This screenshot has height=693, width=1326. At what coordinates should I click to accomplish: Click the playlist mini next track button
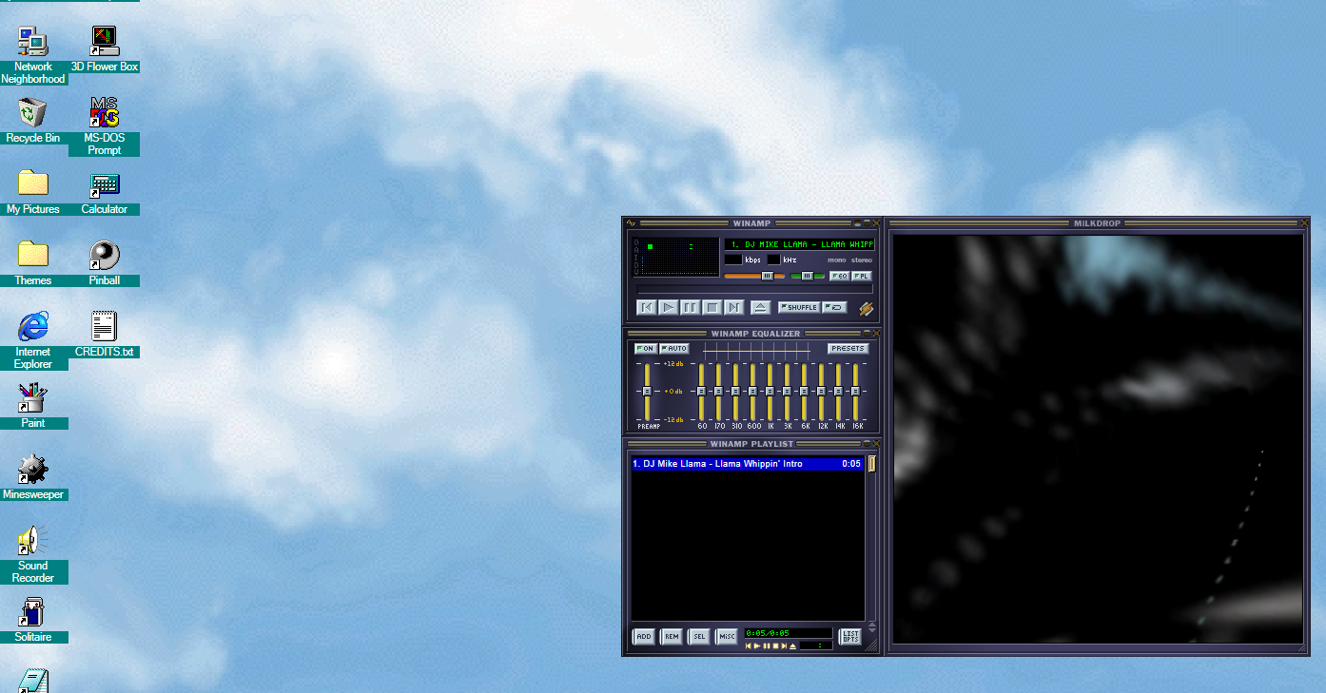point(784,646)
